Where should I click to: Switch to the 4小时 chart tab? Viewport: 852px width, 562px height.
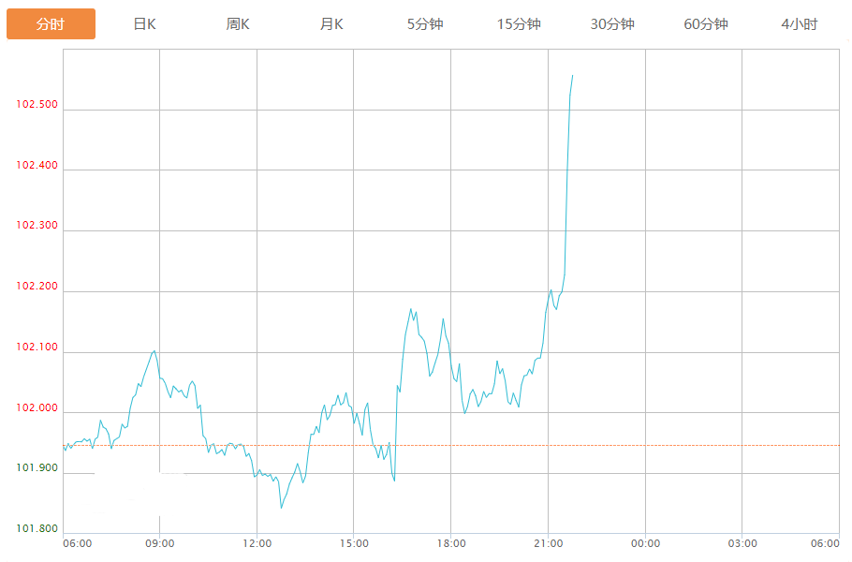pyautogui.click(x=799, y=24)
